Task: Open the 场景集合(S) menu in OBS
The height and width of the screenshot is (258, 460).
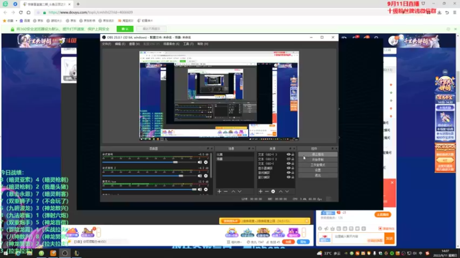Action: pos(171,44)
